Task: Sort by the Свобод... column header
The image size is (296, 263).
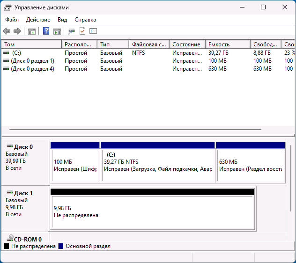Action: pyautogui.click(x=266, y=44)
